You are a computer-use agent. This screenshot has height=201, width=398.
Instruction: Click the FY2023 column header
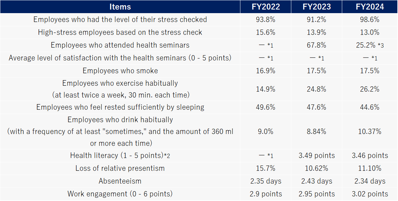317,7
